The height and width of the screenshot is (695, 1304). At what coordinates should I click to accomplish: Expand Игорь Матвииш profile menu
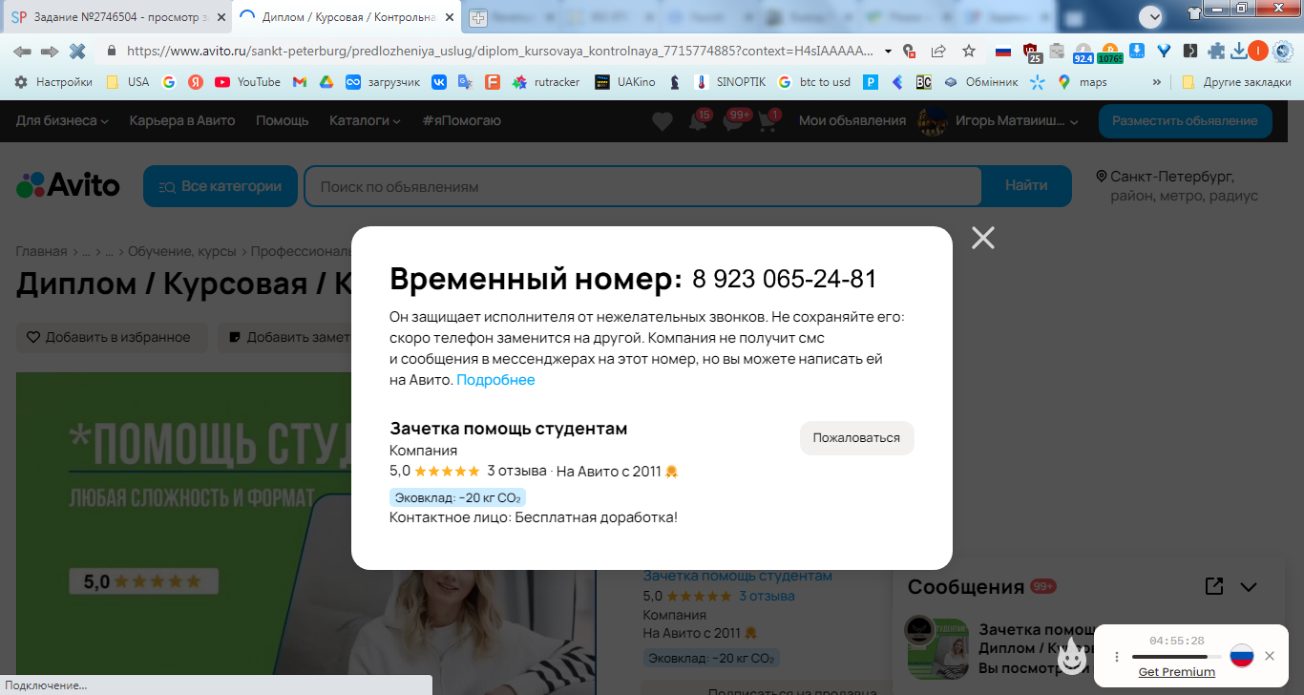(1015, 121)
